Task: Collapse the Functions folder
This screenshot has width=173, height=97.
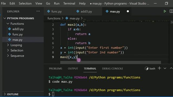Action: click(8, 23)
